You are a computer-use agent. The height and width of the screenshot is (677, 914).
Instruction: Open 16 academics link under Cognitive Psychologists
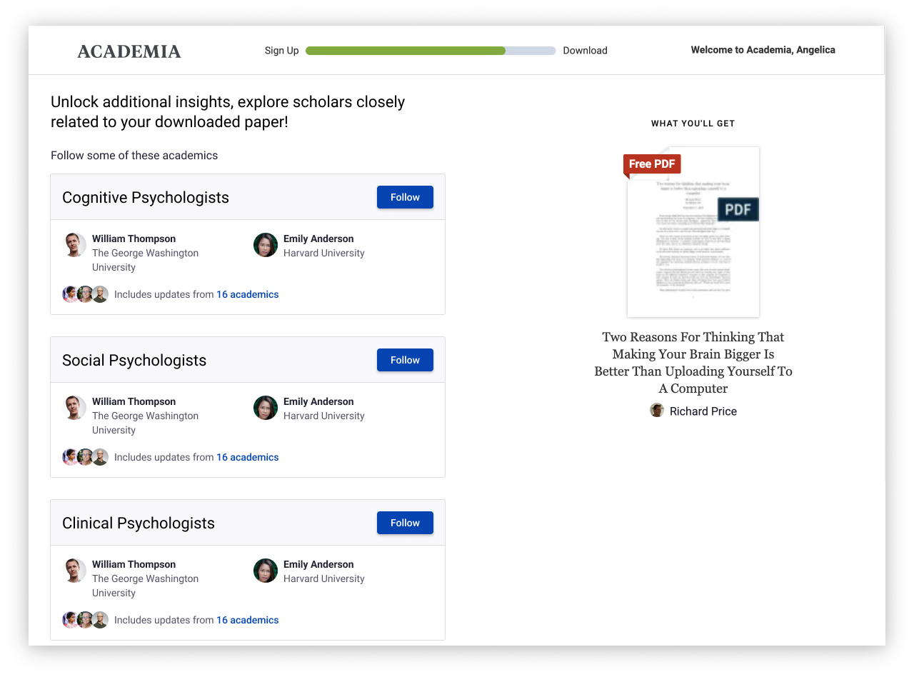pos(248,294)
